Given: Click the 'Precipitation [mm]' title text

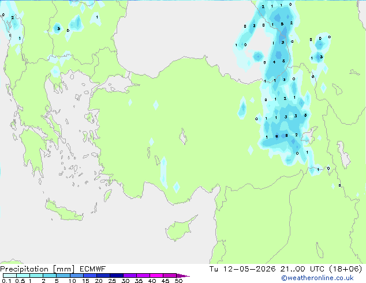Looking at the screenshot, I should tap(37, 269).
